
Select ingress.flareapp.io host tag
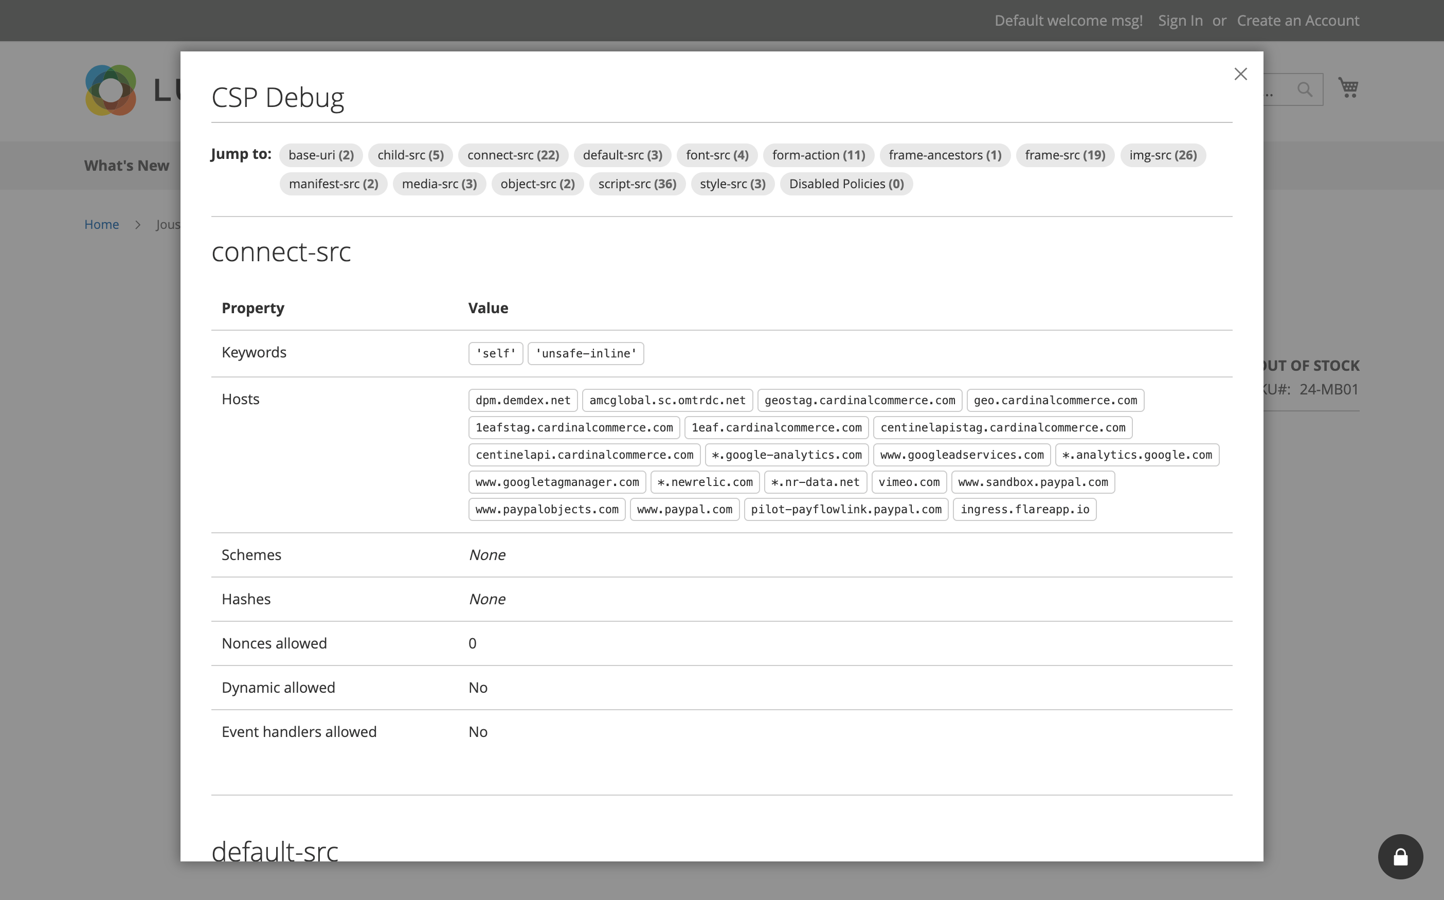coord(1024,510)
